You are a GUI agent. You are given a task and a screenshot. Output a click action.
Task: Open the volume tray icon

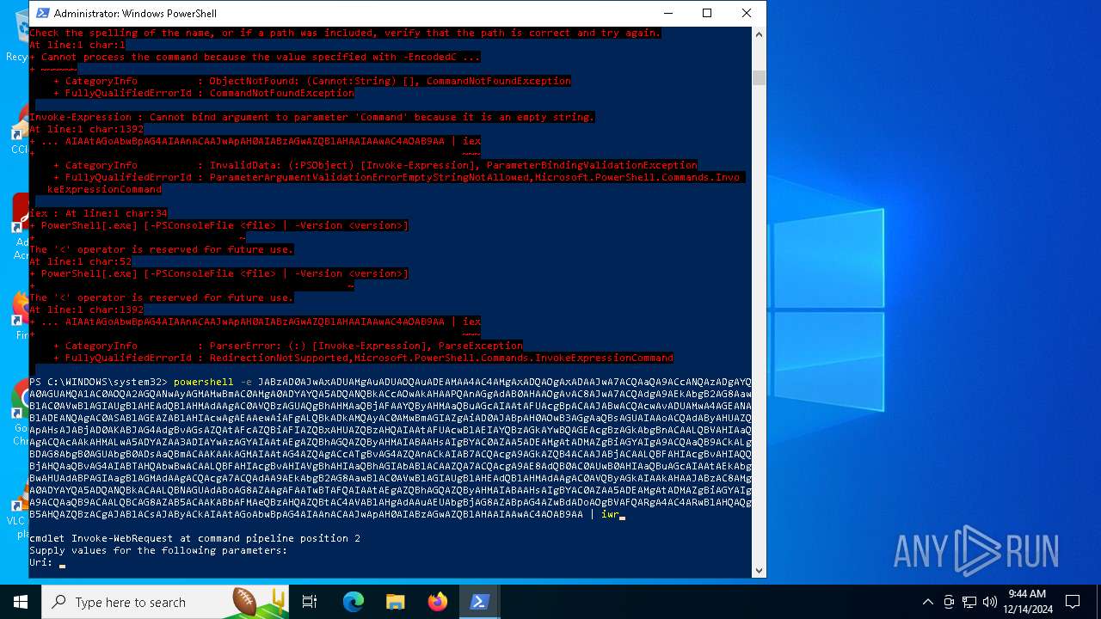990,602
